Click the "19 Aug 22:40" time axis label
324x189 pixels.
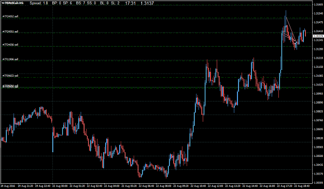43,186
